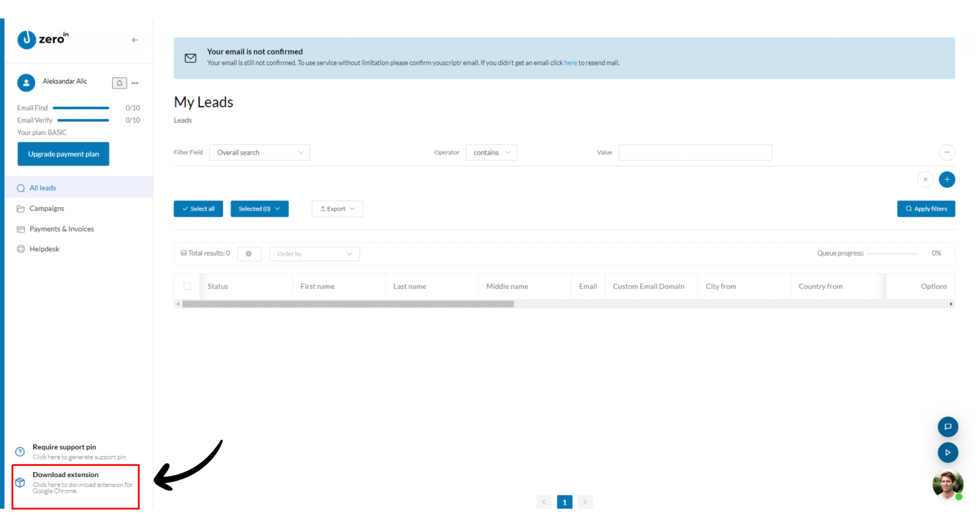Image resolution: width=976 pixels, height=523 pixels.
Task: Expand the Order by dropdown
Action: 314,254
